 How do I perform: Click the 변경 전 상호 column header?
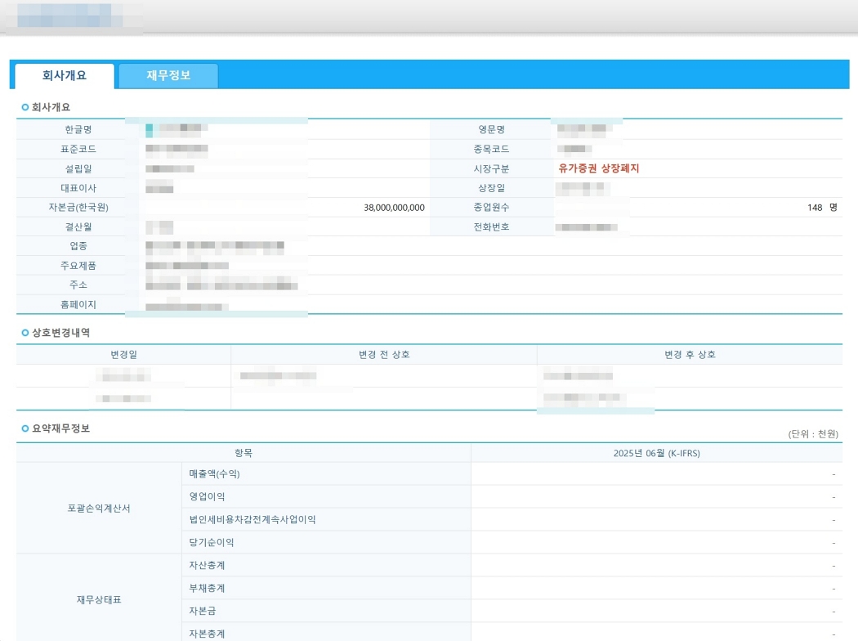tap(384, 355)
